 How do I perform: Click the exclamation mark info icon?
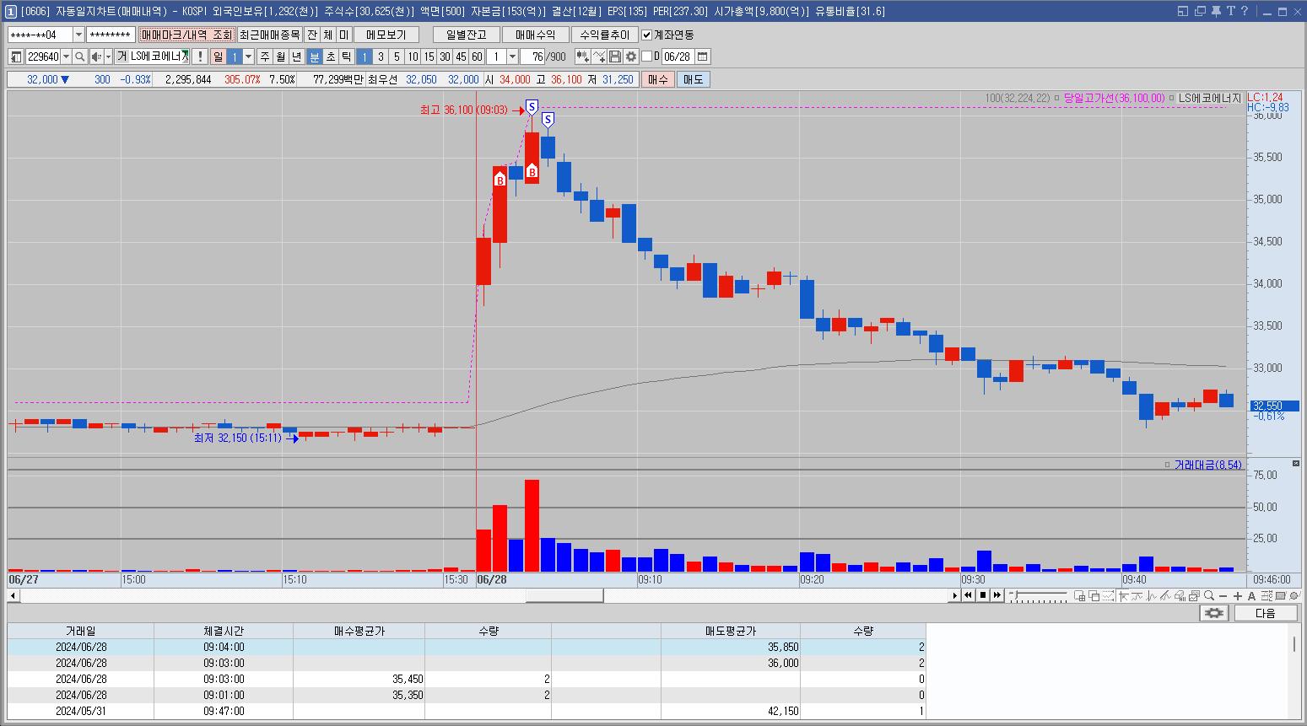pos(199,56)
